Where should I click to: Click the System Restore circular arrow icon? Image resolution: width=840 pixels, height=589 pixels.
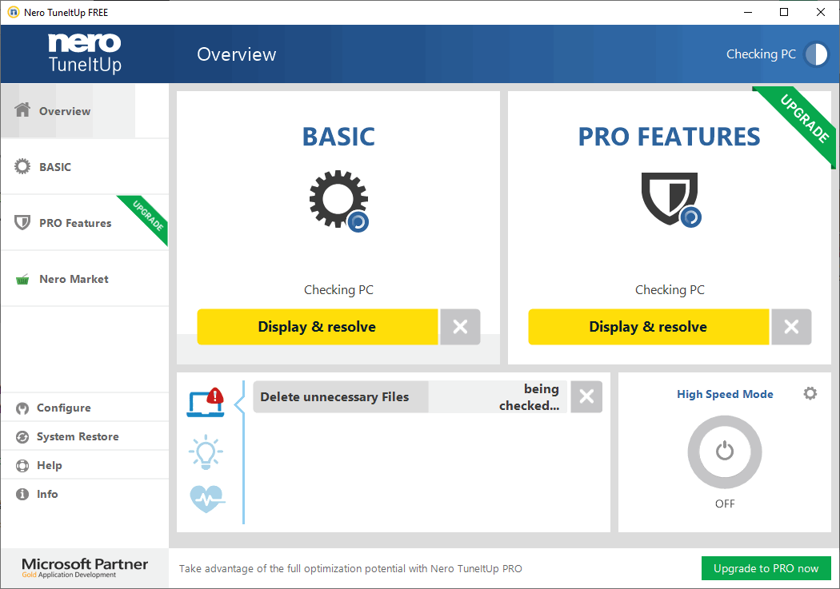pos(22,437)
